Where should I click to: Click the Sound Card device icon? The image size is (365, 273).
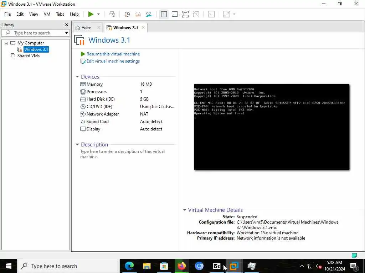83,122
